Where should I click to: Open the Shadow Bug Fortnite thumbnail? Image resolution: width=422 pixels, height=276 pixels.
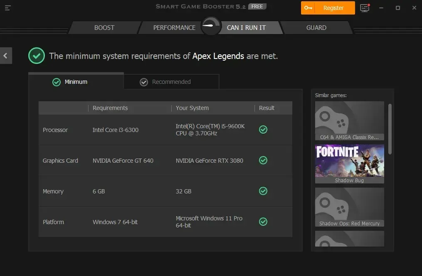pos(349,162)
